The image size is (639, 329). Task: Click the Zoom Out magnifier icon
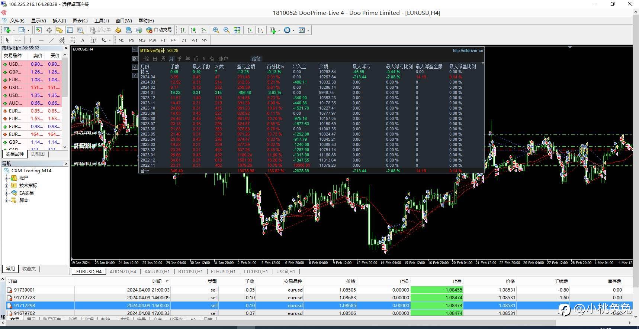[226, 30]
